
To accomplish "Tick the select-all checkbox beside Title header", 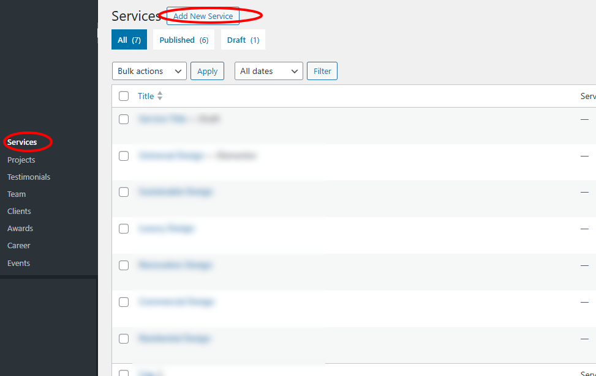I will click(124, 96).
